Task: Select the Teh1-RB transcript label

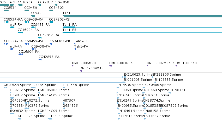Action: tap(69, 30)
